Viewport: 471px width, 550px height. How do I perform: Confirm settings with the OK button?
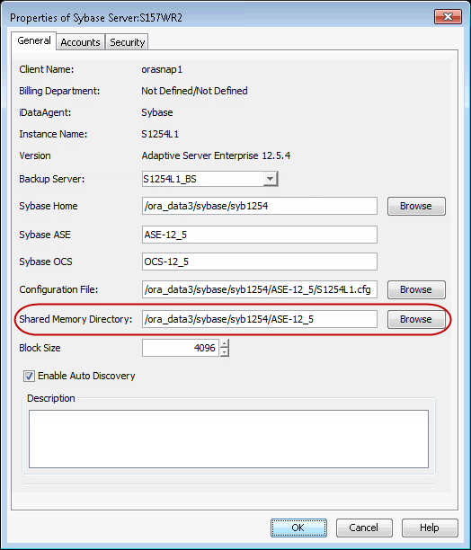click(298, 528)
